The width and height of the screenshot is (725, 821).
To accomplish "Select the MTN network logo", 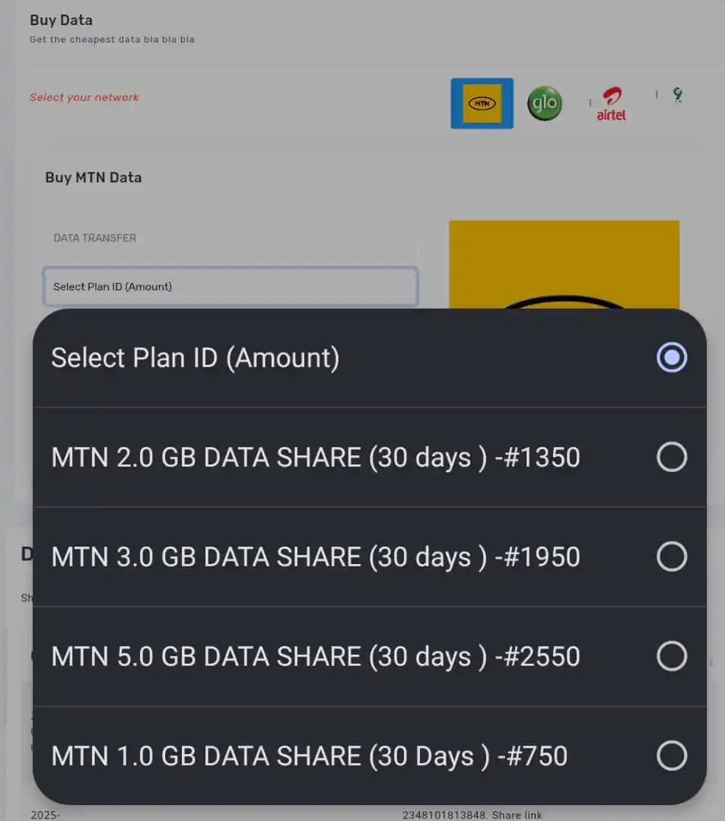I will tap(482, 103).
